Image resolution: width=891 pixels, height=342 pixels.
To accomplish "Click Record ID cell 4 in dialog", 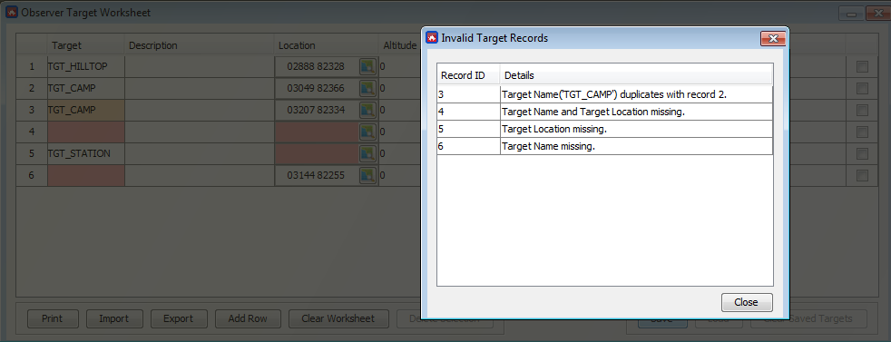I will pyautogui.click(x=468, y=112).
